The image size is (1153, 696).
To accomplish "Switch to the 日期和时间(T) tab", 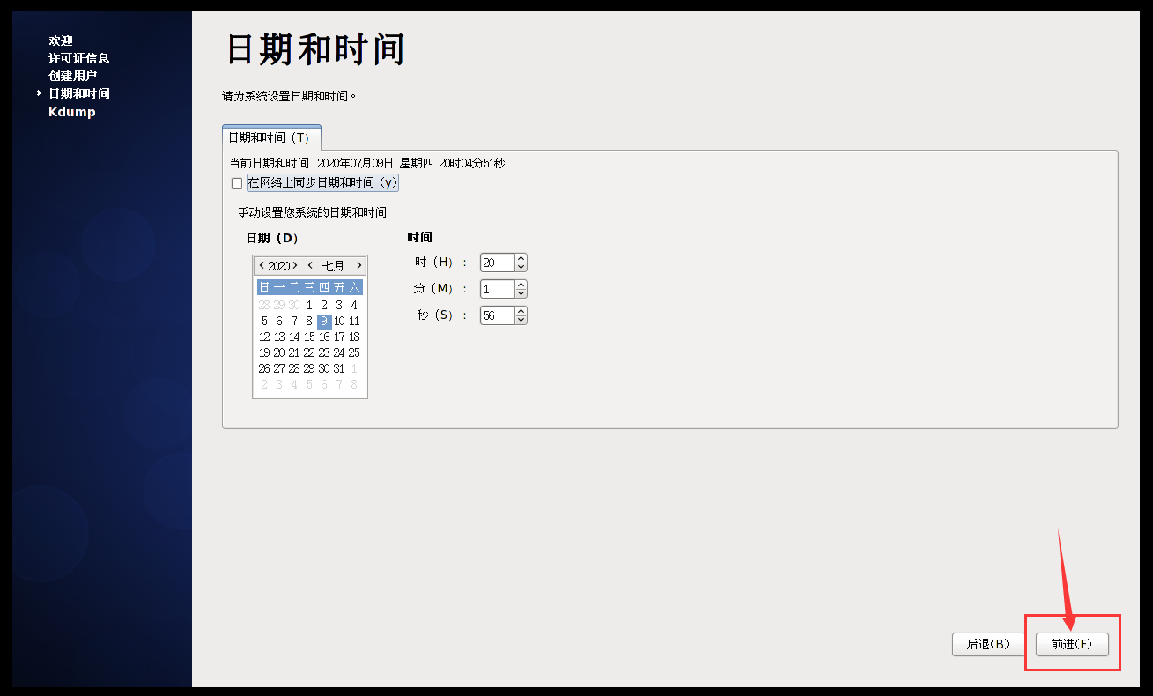I will pyautogui.click(x=270, y=137).
